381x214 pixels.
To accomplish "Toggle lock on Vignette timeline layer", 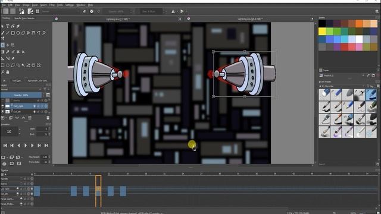I will [x=24, y=178].
